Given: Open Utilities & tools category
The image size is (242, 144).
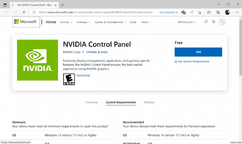Looking at the screenshot, I should click(97, 52).
